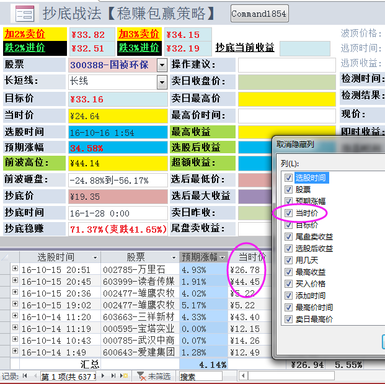This screenshot has width=385, height=384.
Task: Toggle the 卖日最高价 column checkbox
Action: [x=288, y=319]
